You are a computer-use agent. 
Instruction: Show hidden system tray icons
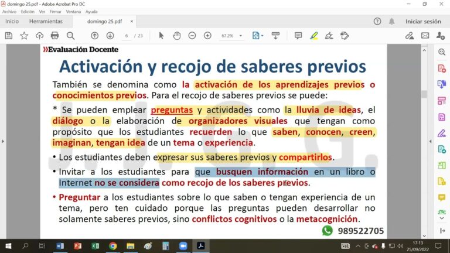pos(358,246)
